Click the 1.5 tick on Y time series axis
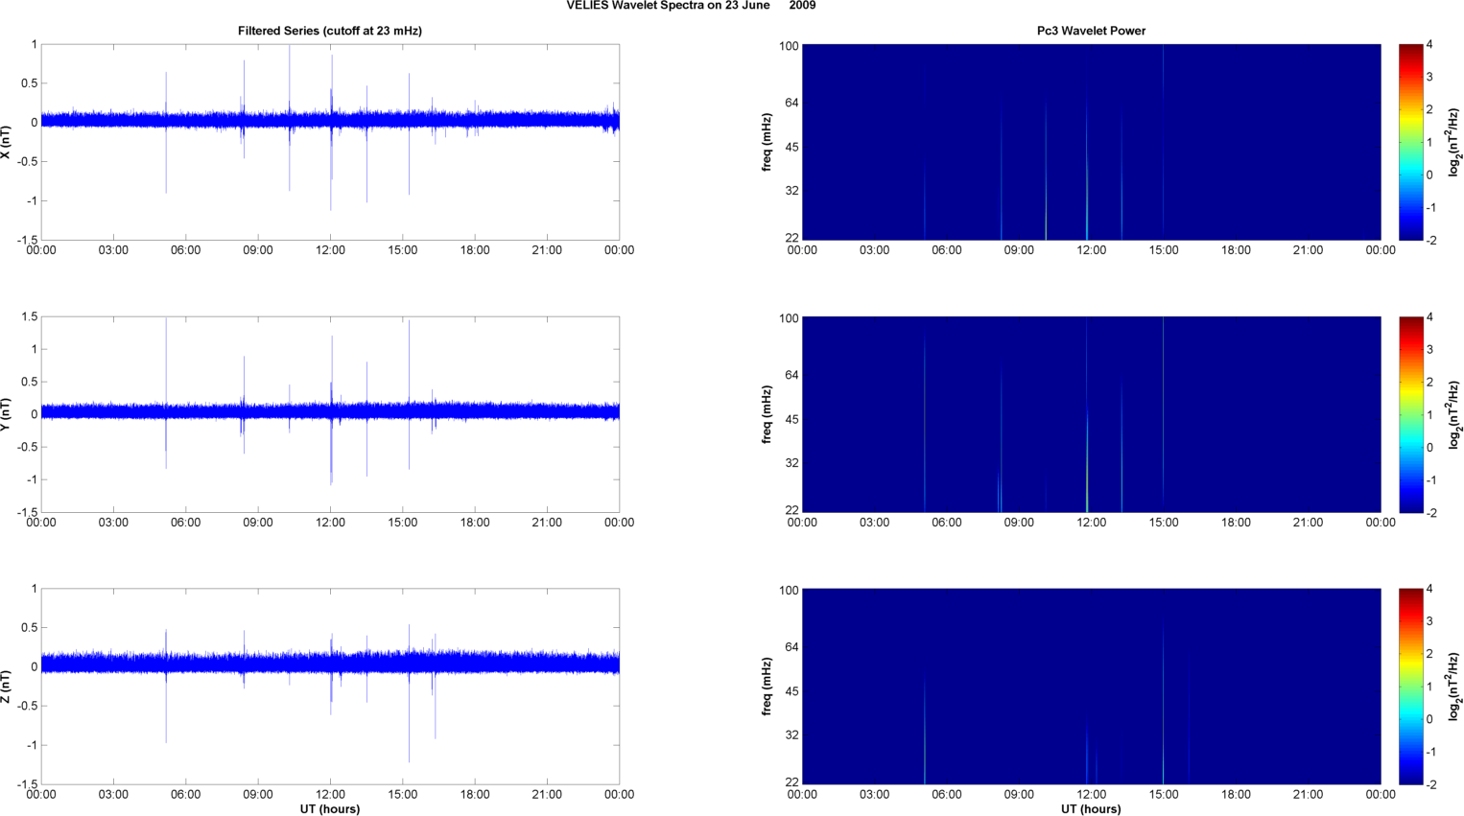The height and width of the screenshot is (816, 1464). pos(29,316)
